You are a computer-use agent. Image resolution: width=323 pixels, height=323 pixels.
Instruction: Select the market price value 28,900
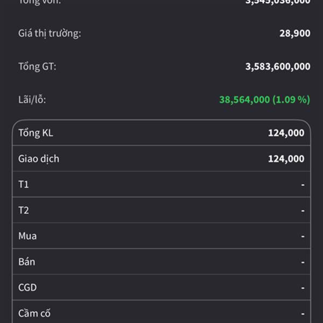[x=294, y=33]
